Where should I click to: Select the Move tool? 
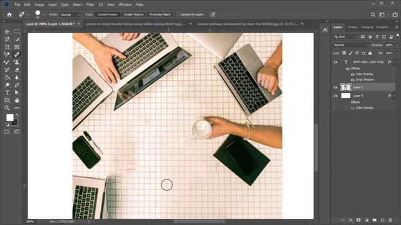7,32
